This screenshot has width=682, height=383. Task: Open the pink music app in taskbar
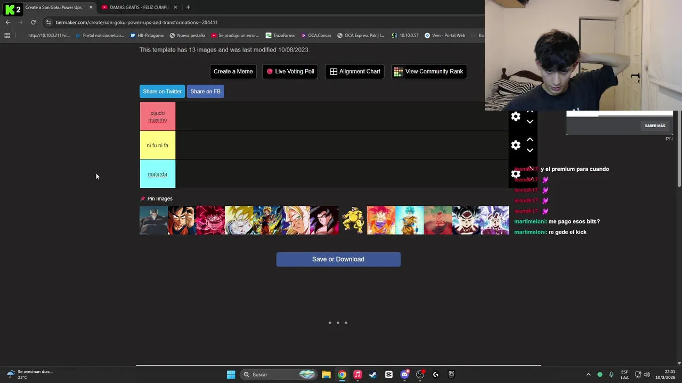[x=358, y=374]
